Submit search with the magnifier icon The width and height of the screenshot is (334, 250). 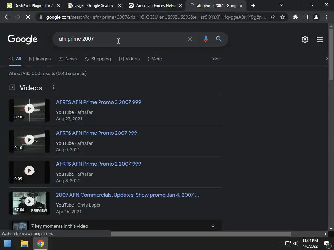click(219, 39)
